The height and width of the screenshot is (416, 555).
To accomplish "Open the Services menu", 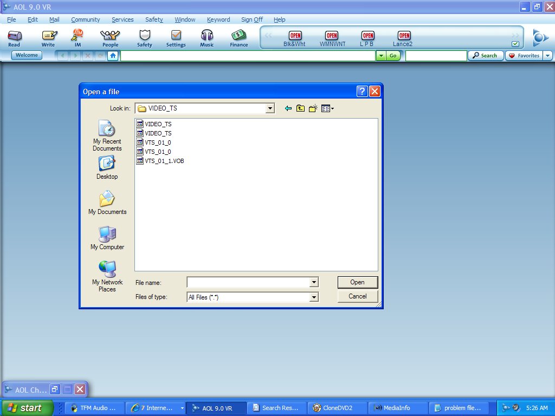I will coord(122,19).
